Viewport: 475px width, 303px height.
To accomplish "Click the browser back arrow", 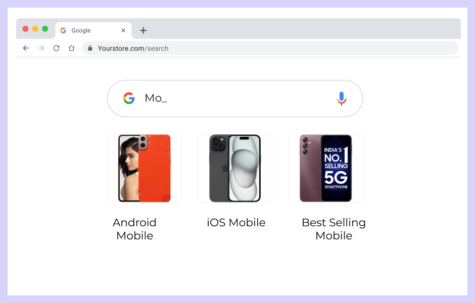I will [26, 48].
